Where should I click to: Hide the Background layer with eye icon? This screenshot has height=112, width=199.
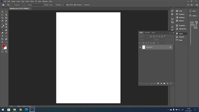pos(140,47)
